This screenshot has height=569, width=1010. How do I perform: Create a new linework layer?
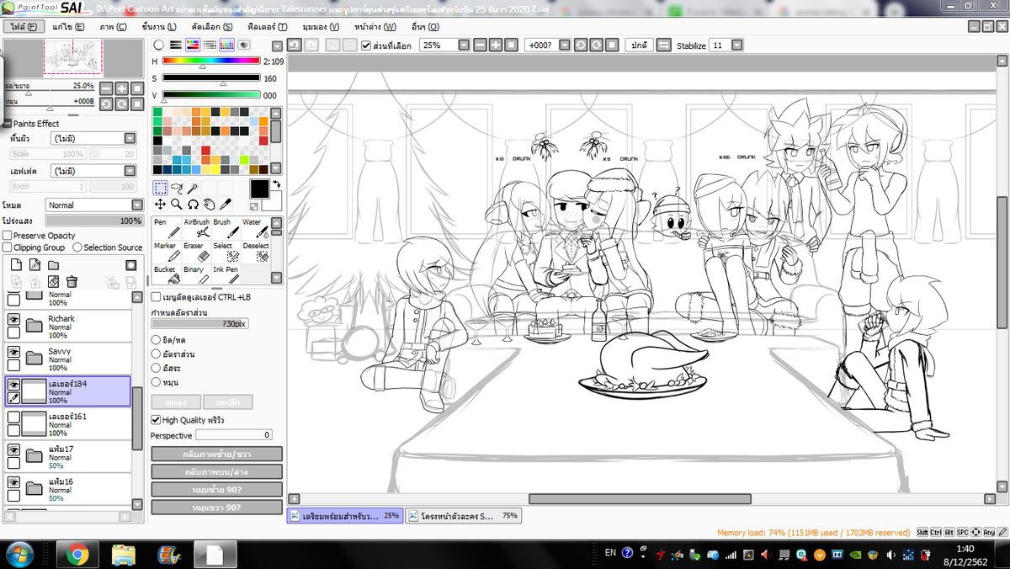coord(34,264)
